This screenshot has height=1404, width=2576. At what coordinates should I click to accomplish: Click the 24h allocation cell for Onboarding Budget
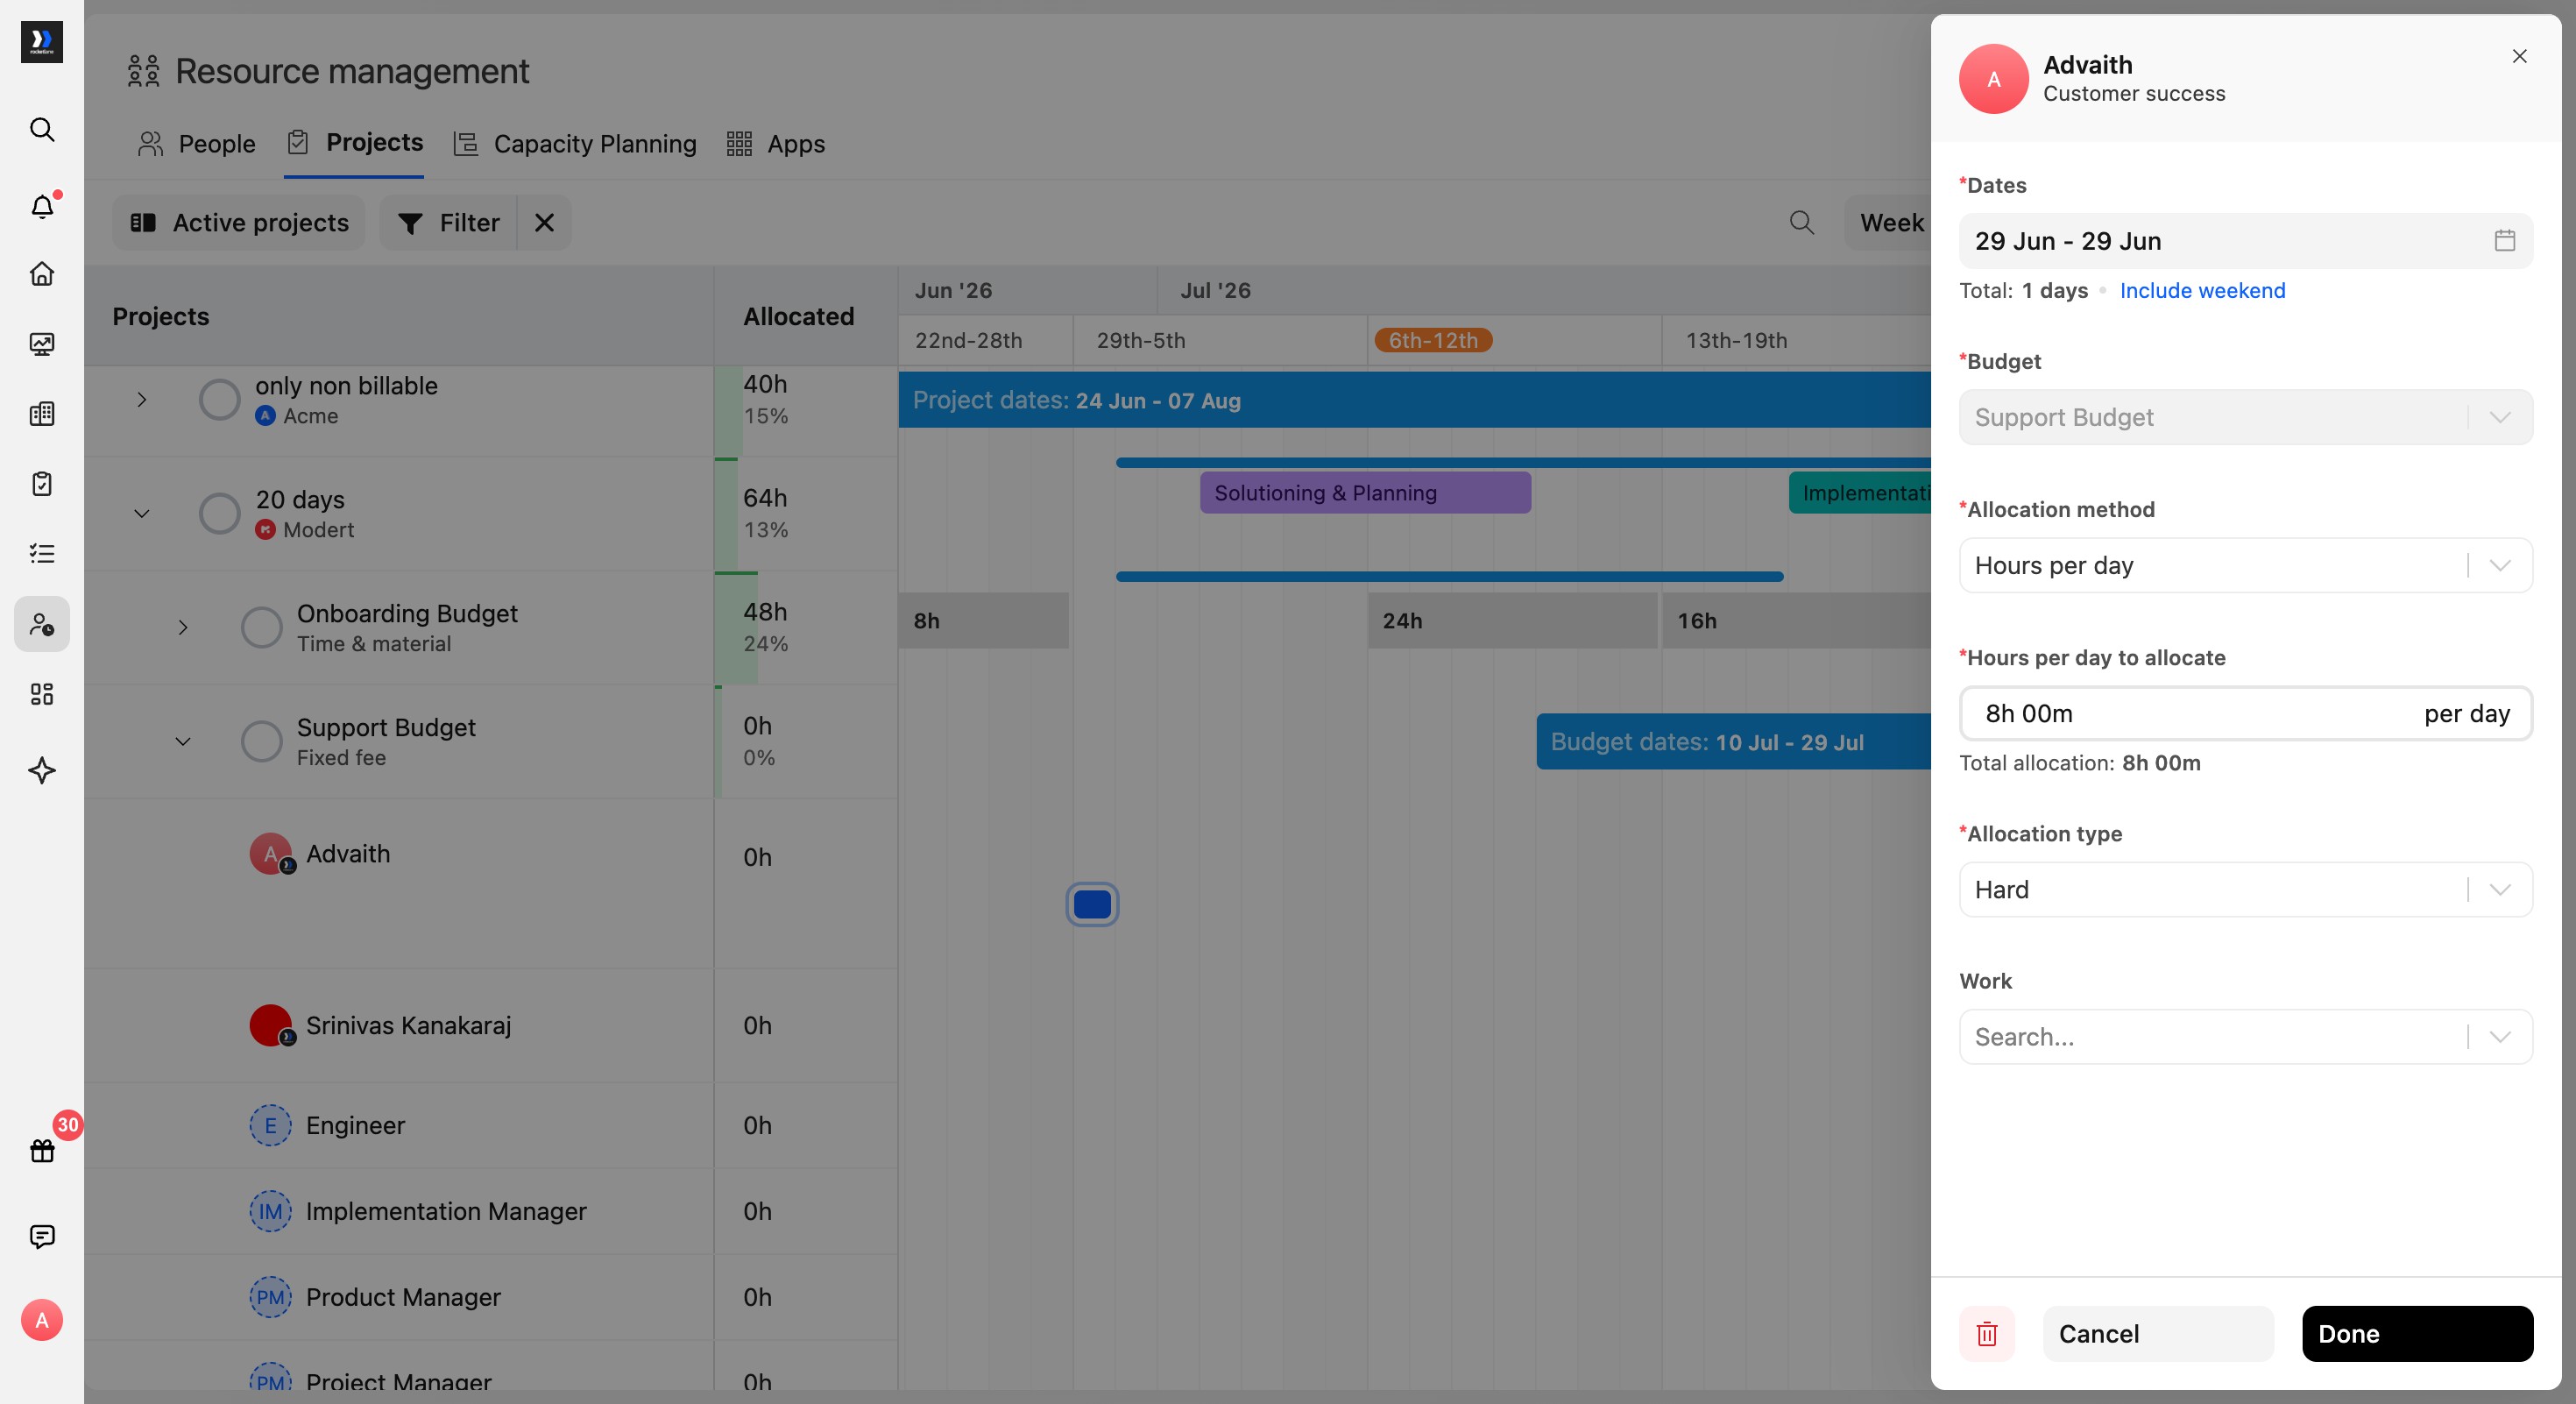(x=1512, y=620)
